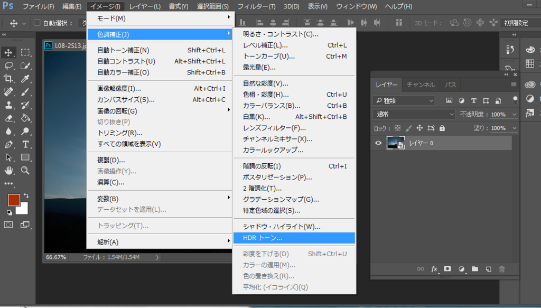Image resolution: width=541 pixels, height=308 pixels.
Task: Select the Move tool in toolbox
Action: tap(8, 52)
